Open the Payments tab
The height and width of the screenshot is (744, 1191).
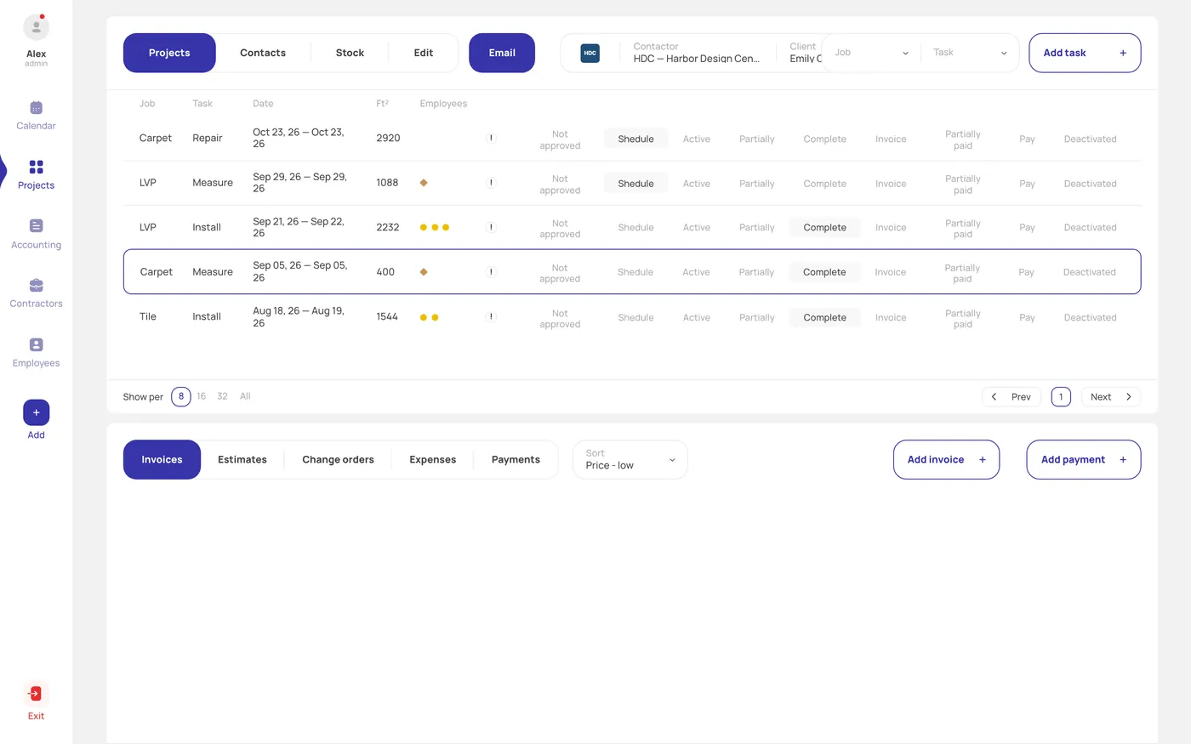click(x=516, y=460)
